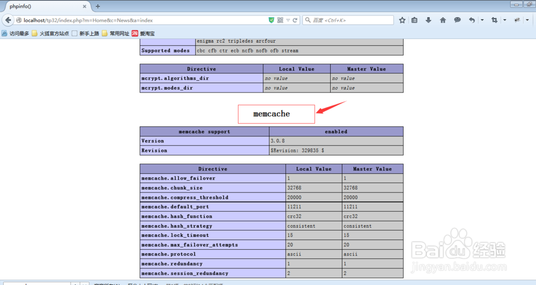The width and height of the screenshot is (536, 285).
Task: Expand the dropdown next to undo arrow
Action: [x=482, y=20]
